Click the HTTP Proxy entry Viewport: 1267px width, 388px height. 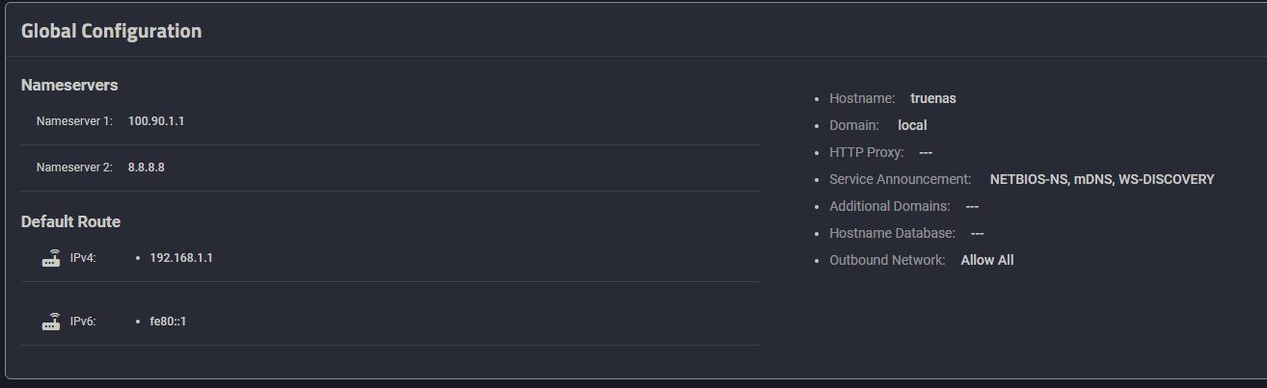(880, 152)
